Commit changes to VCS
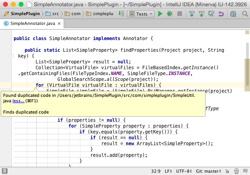 point(202,14)
